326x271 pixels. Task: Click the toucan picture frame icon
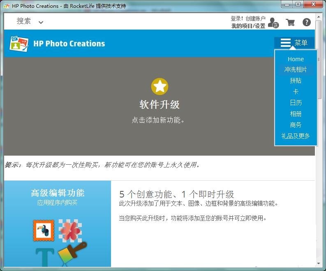pyautogui.click(x=44, y=230)
